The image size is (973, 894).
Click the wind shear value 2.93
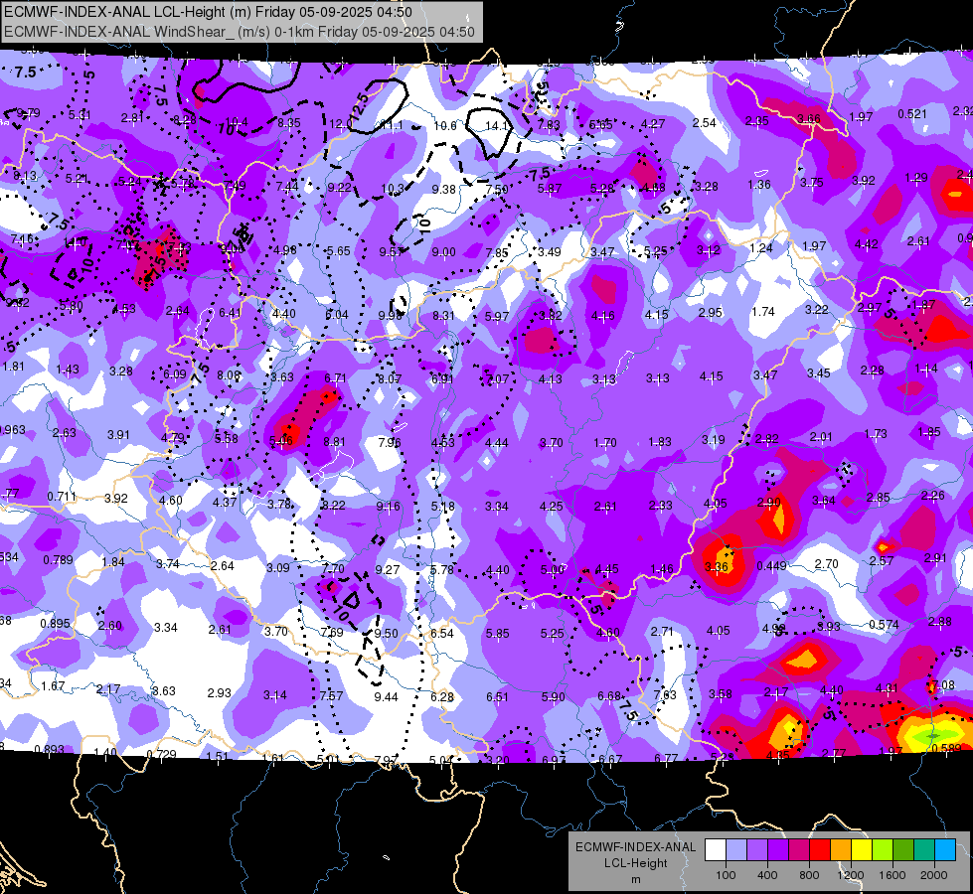[219, 693]
